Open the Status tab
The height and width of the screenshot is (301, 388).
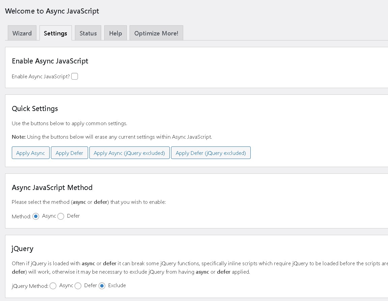[88, 33]
